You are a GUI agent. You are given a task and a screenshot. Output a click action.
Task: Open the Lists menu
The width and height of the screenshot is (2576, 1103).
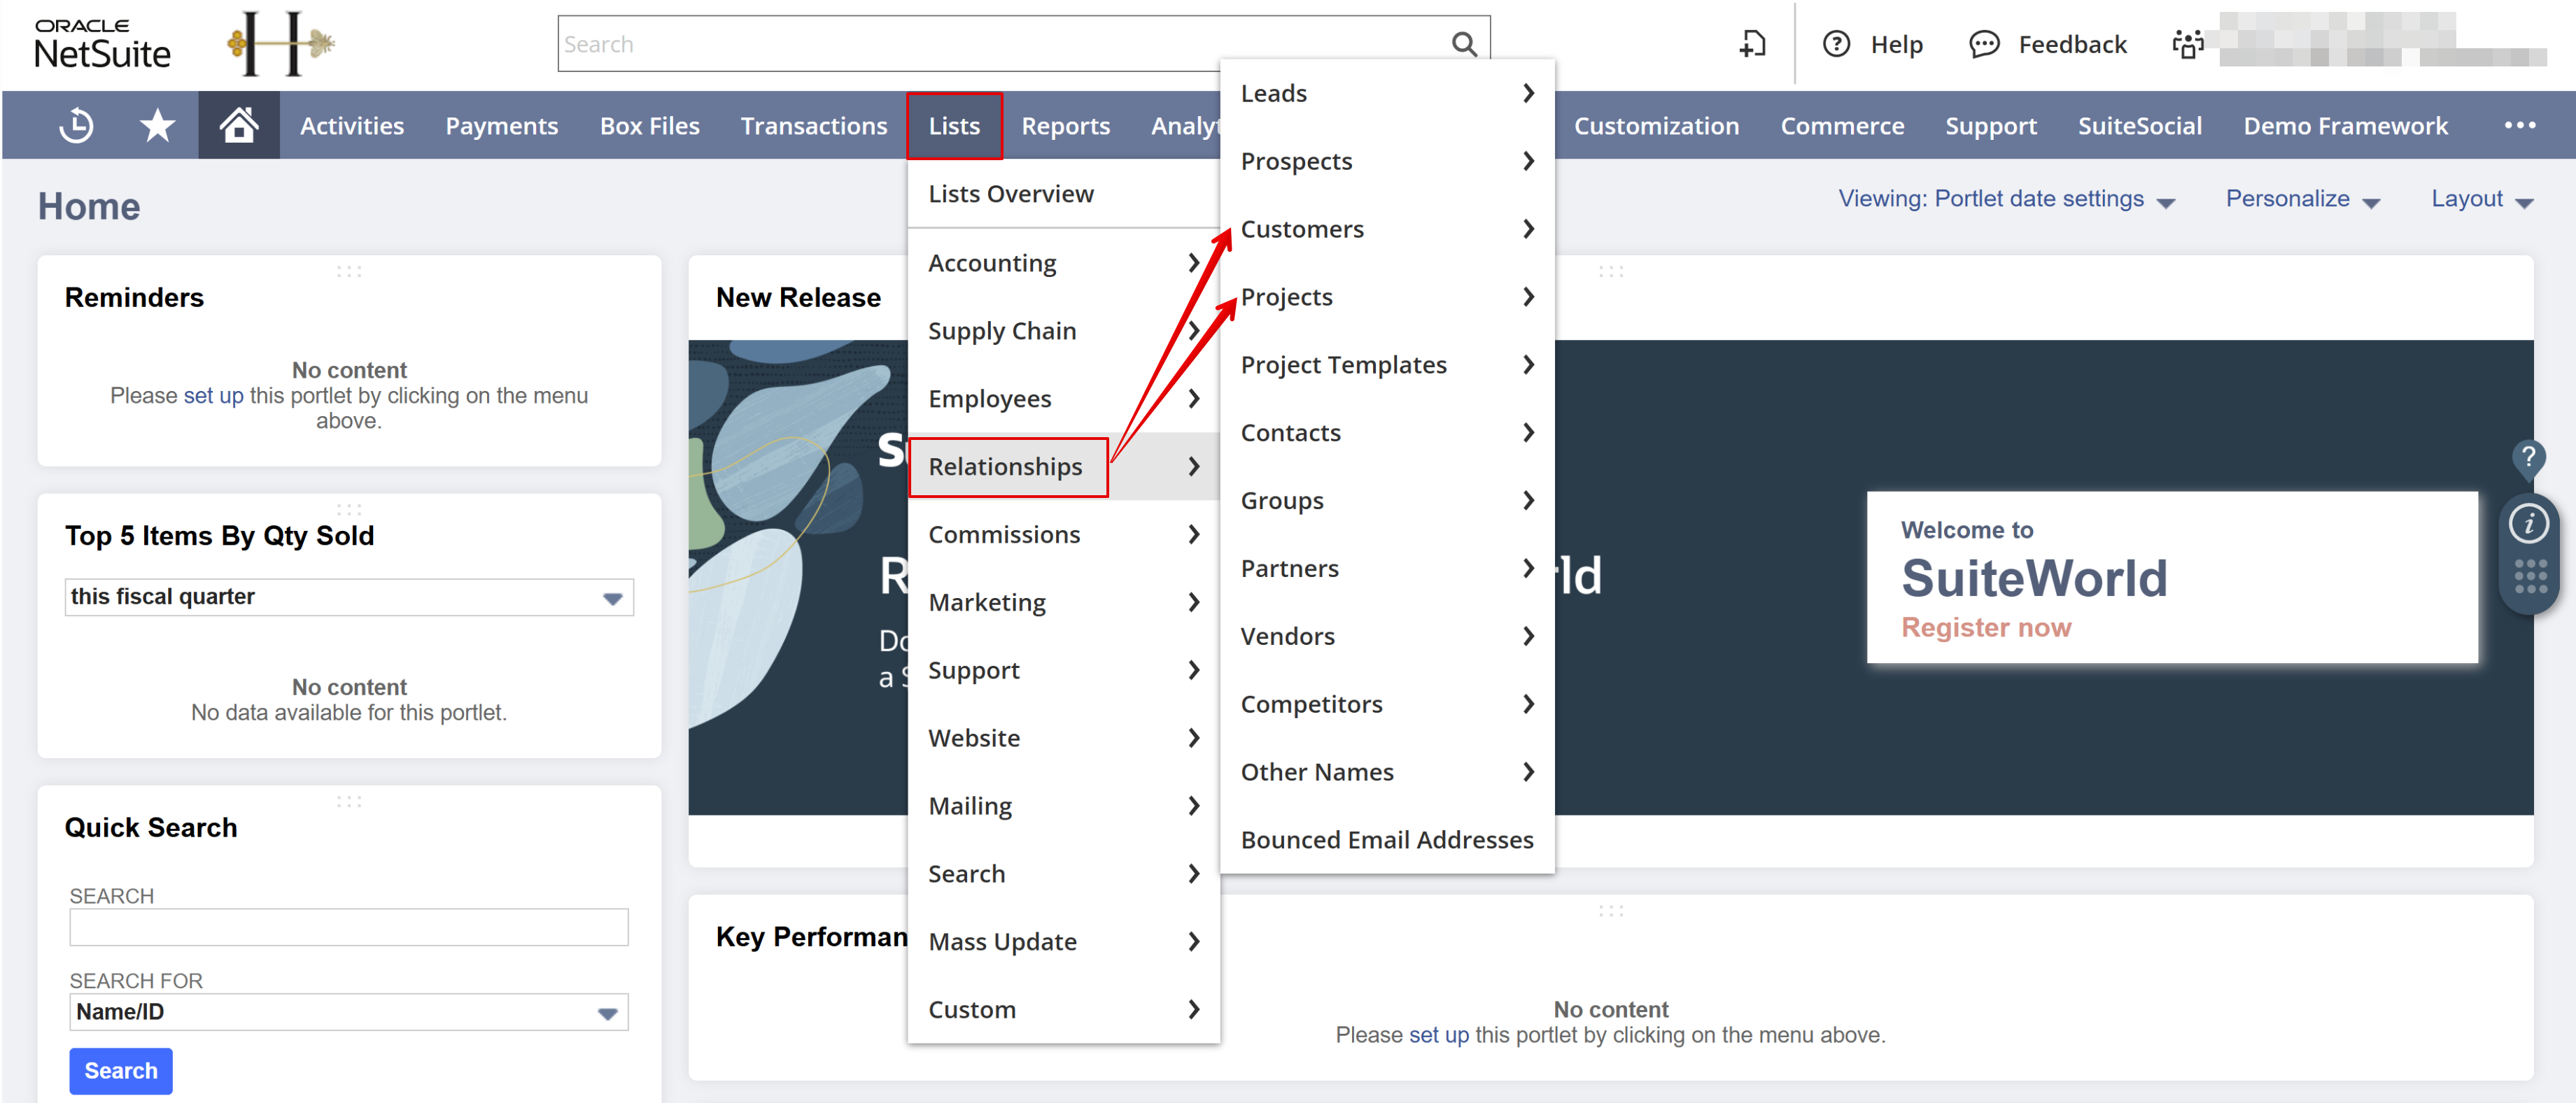954,126
